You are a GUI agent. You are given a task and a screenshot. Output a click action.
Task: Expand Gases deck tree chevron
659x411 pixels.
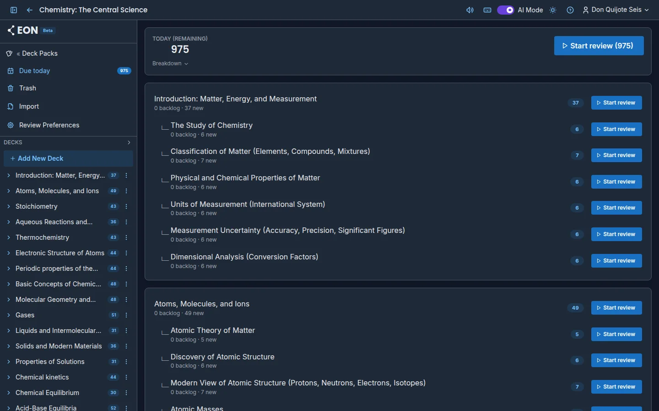(9, 315)
